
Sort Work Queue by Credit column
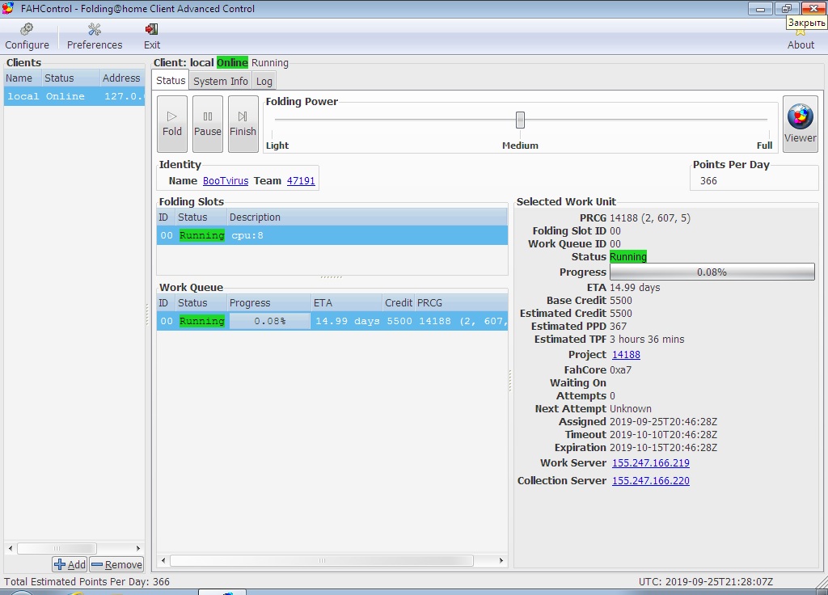[x=398, y=303]
